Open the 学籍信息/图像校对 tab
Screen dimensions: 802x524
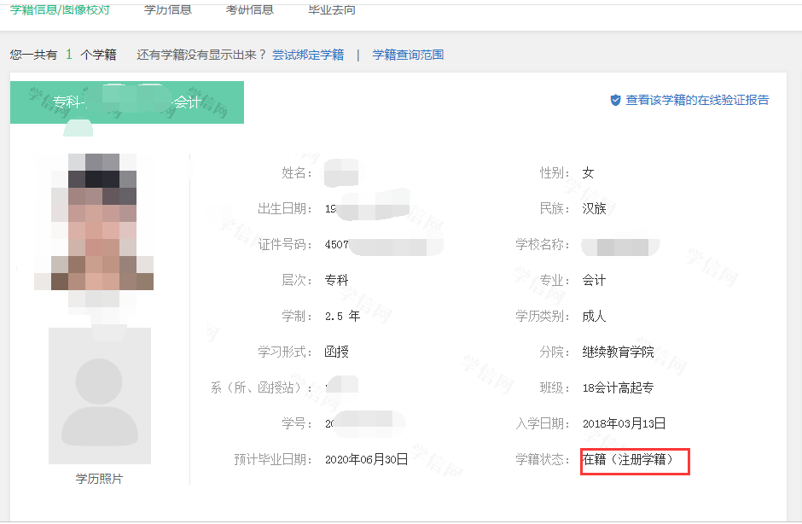point(60,9)
